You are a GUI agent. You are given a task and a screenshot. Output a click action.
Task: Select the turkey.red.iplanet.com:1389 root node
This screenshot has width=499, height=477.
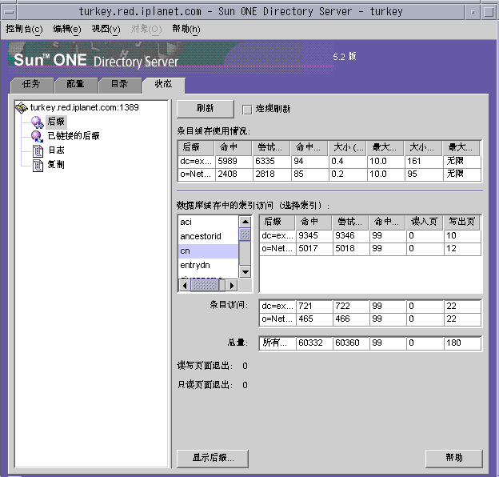click(x=84, y=107)
